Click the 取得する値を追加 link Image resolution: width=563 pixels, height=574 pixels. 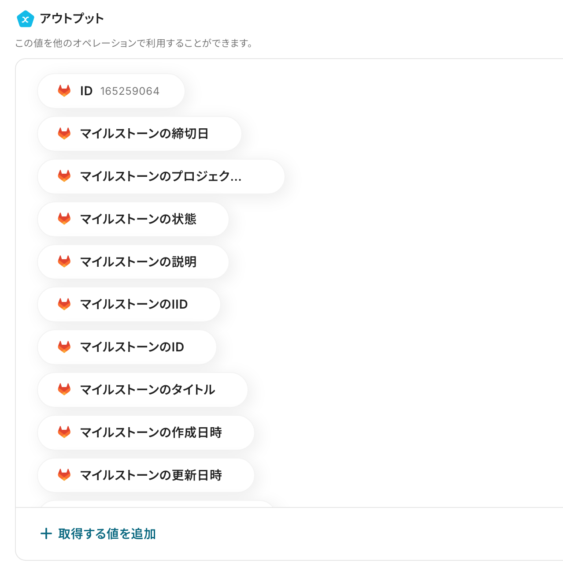pos(107,534)
